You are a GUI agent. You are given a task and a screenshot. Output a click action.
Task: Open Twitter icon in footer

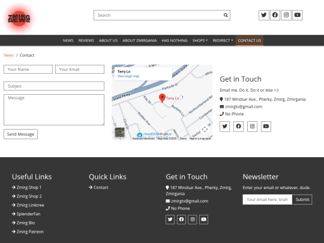click(x=170, y=220)
